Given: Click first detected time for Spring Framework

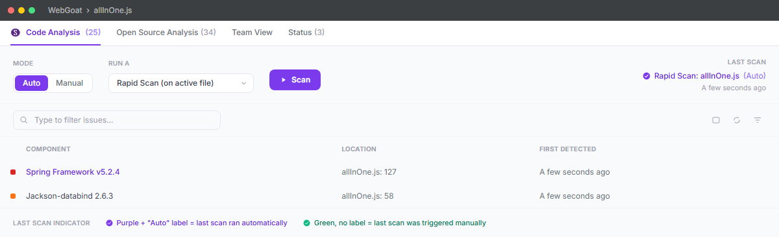Looking at the screenshot, I should [x=575, y=172].
